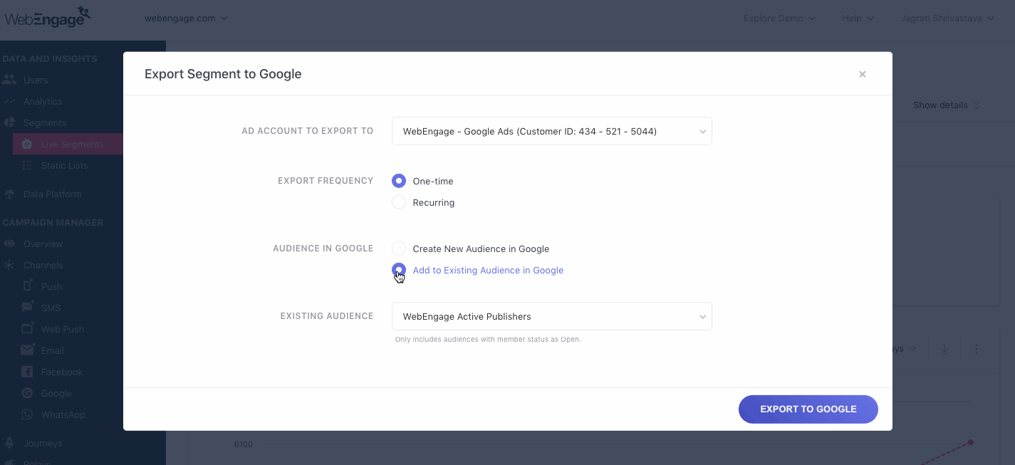Click the Live Segments icon

click(27, 144)
